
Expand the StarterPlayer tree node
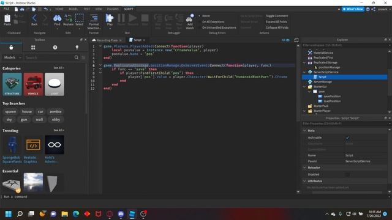click(x=304, y=111)
